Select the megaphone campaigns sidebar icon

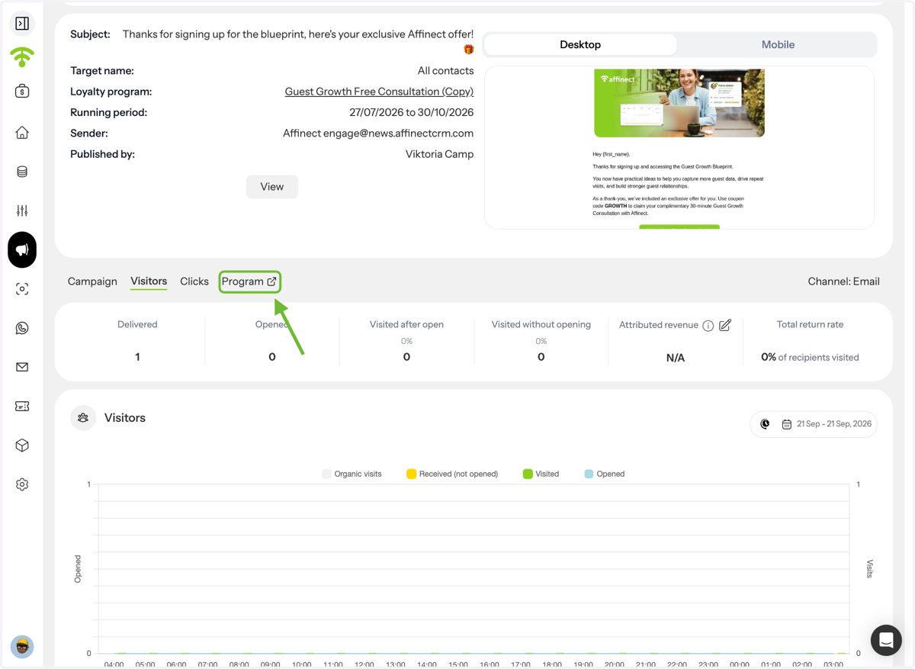pyautogui.click(x=22, y=249)
